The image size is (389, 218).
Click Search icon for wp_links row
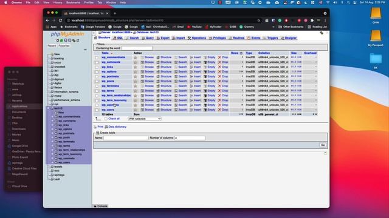(176, 67)
